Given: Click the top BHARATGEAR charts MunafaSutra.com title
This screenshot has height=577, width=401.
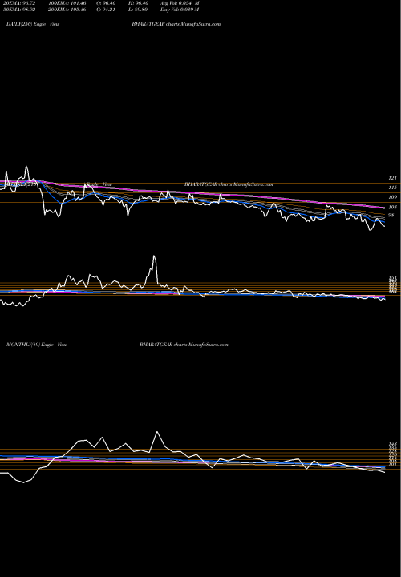Looking at the screenshot, I should (176, 24).
